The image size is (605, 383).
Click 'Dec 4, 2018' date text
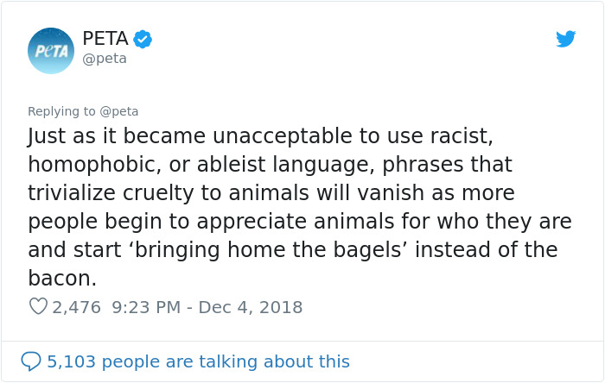251,307
